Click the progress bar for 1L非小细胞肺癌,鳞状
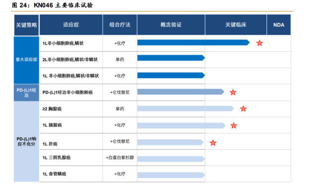Screen dimensions: 318x185 [193, 42]
